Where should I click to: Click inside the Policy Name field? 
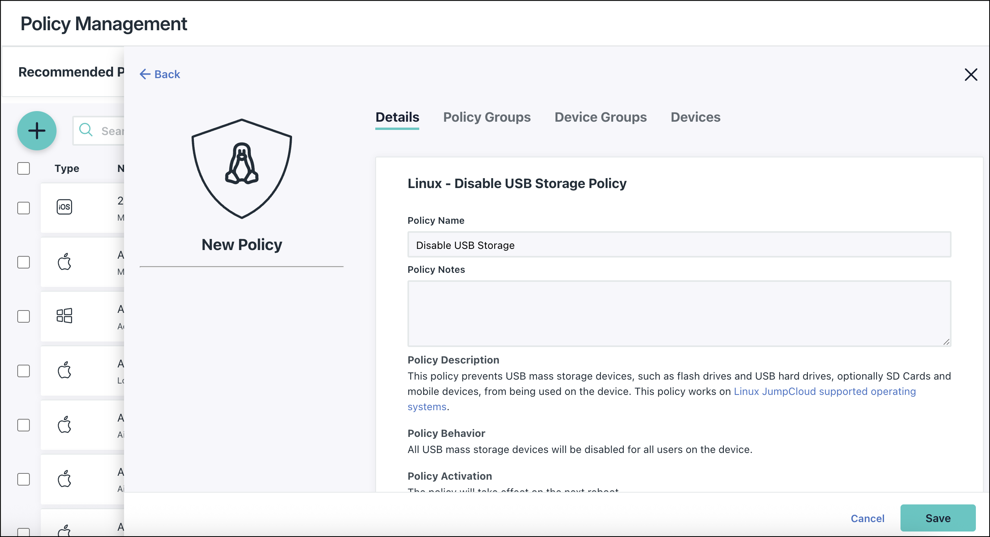click(679, 244)
